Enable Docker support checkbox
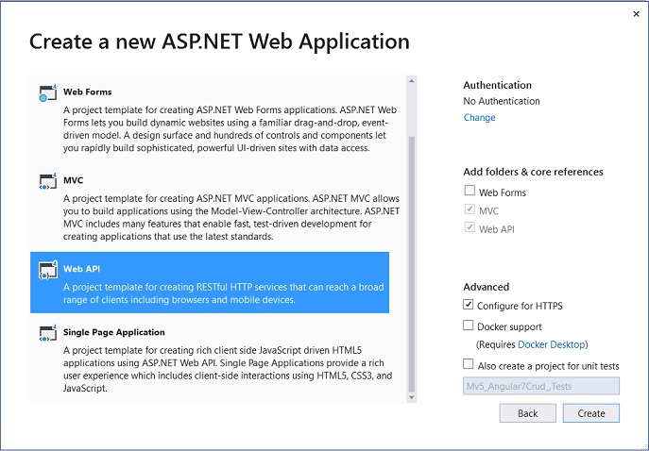The image size is (649, 451). 469,326
